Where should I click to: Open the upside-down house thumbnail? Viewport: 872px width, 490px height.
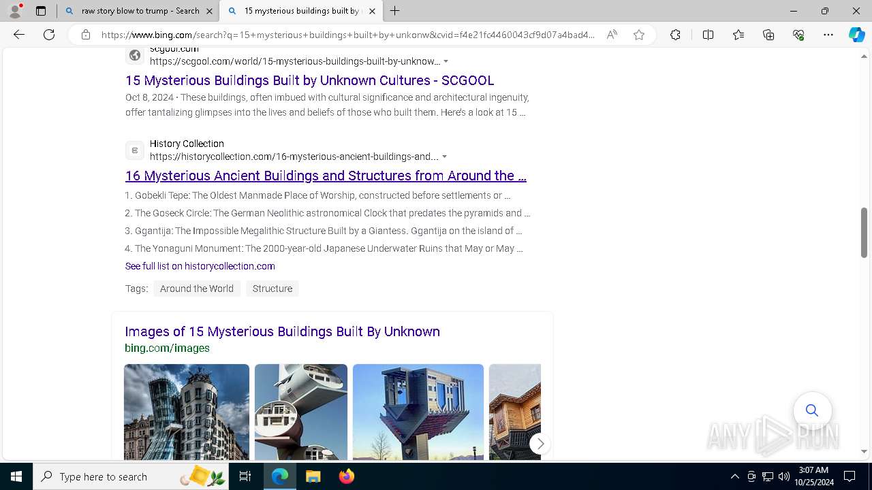click(x=418, y=412)
